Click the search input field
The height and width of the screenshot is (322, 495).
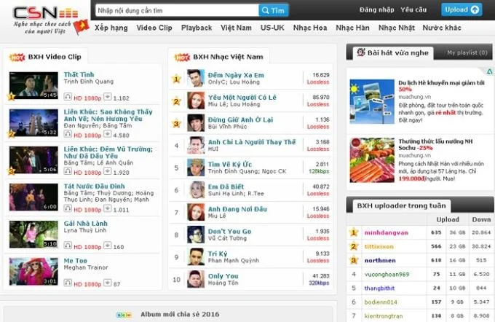(x=177, y=10)
